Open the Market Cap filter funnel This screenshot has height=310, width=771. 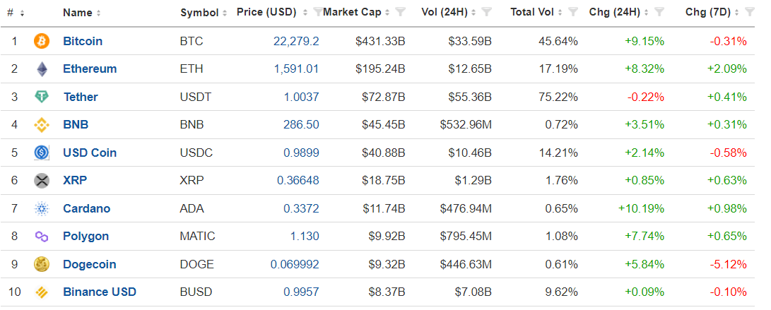[x=401, y=12]
